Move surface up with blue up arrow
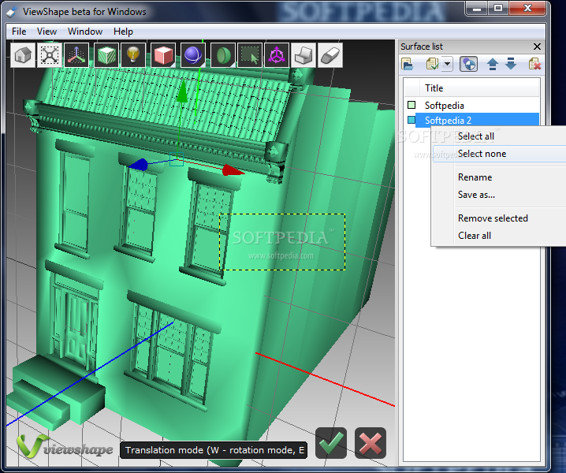The image size is (566, 473). tap(493, 65)
